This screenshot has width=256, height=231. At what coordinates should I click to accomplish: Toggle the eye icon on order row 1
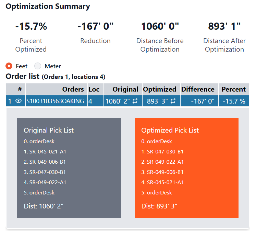tap(19, 101)
